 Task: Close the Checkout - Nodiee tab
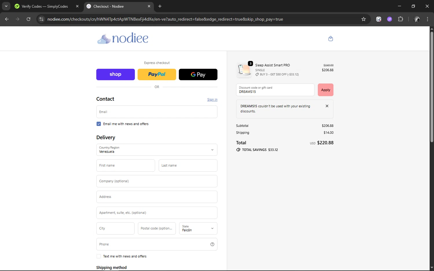coord(149,6)
